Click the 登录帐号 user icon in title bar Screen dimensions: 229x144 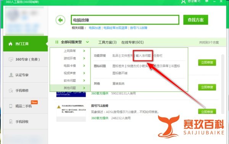click(x=183, y=2)
